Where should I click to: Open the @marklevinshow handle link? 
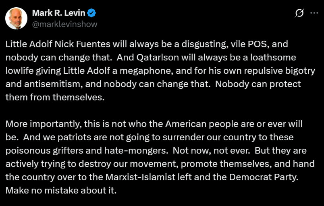[64, 24]
